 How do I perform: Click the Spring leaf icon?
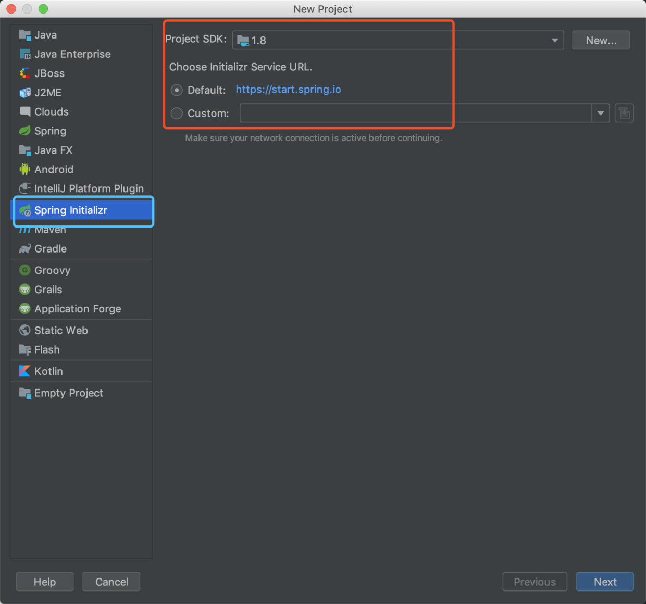[x=24, y=131]
